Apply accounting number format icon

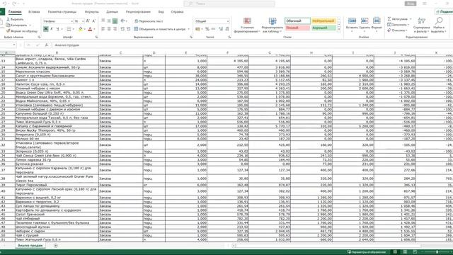[197, 29]
